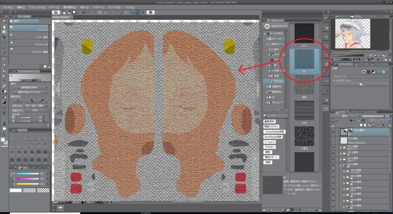Viewport: 393px width, 214px height.
Task: Expand the ホロレンズ layer folder
Action: pos(341,147)
